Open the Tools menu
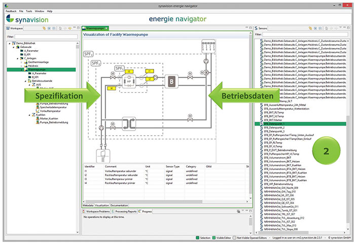355x243 pixels. point(29,11)
